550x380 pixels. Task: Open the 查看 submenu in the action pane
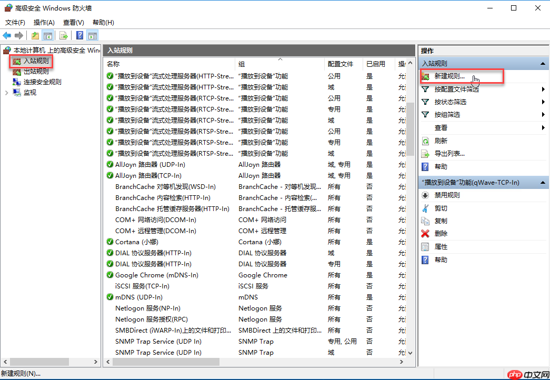[441, 127]
